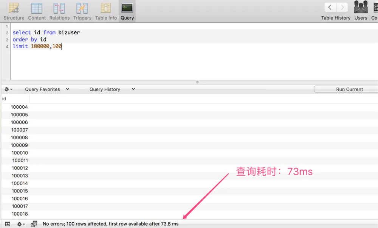Open the Triggers view icon
This screenshot has height=228, width=378.
[82, 8]
